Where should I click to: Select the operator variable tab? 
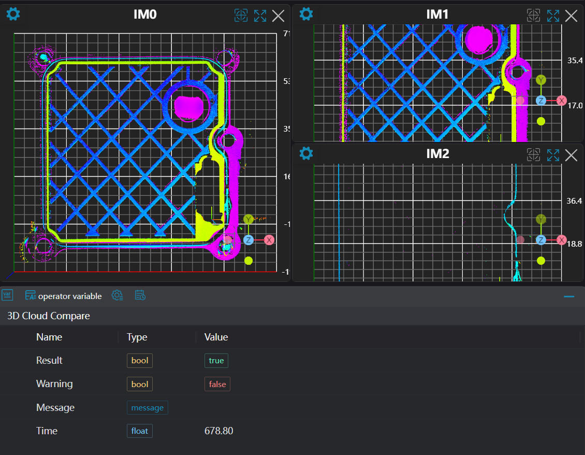pos(64,296)
